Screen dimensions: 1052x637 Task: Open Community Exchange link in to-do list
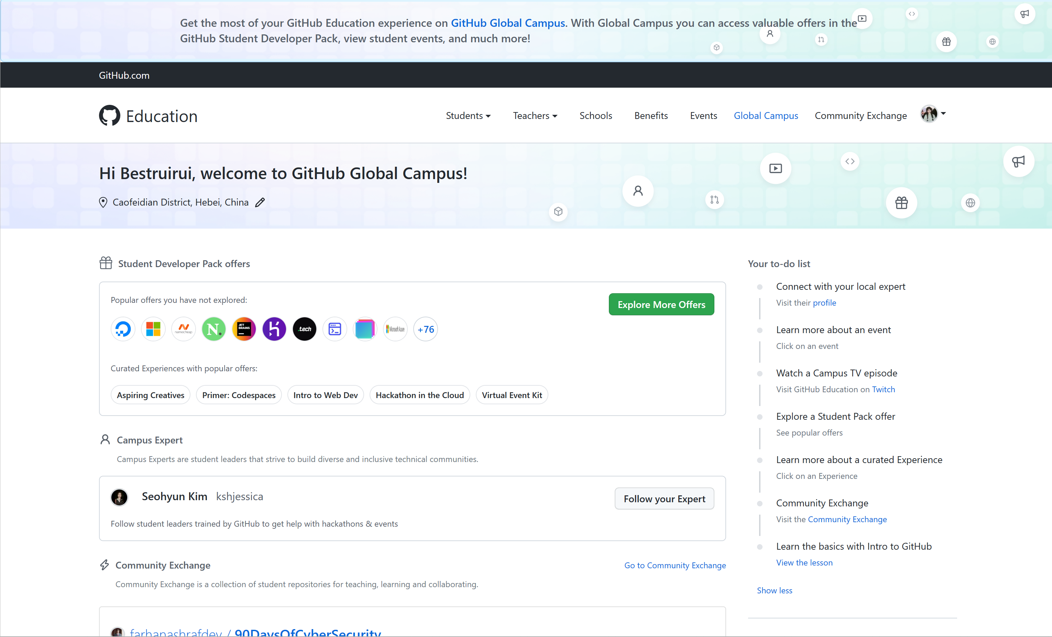[847, 519]
